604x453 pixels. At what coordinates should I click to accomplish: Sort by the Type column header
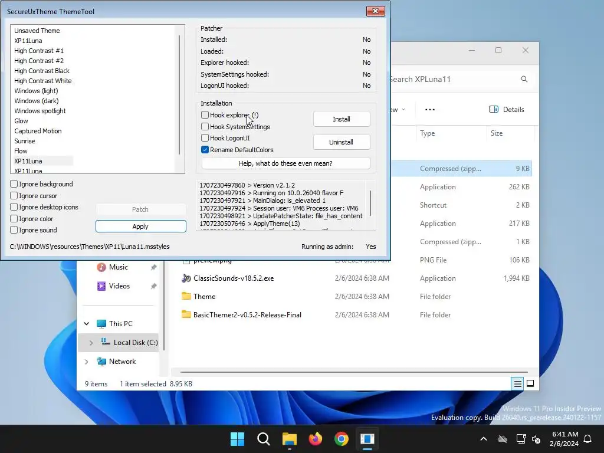[x=427, y=133]
